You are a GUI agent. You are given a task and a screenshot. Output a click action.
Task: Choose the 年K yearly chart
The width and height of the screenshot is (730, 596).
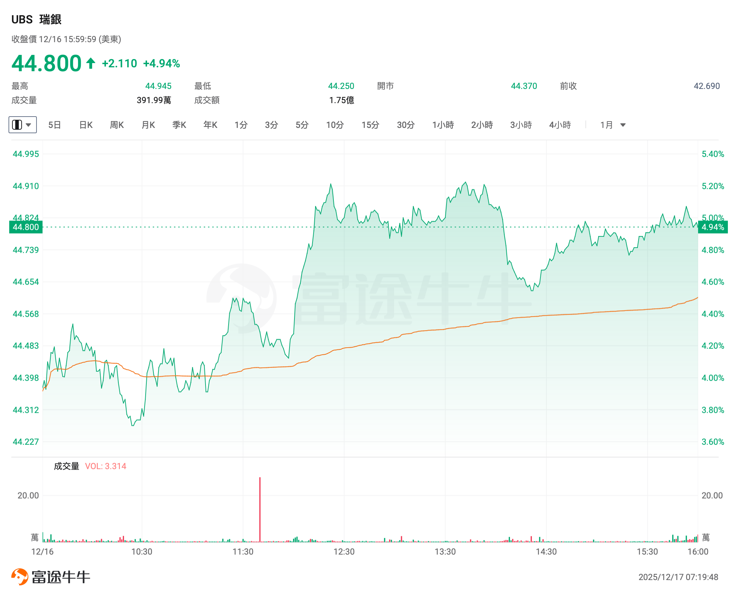pyautogui.click(x=210, y=125)
